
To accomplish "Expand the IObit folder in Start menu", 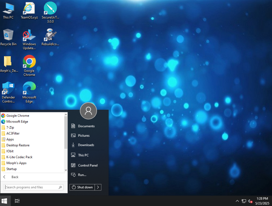I will 32,151.
